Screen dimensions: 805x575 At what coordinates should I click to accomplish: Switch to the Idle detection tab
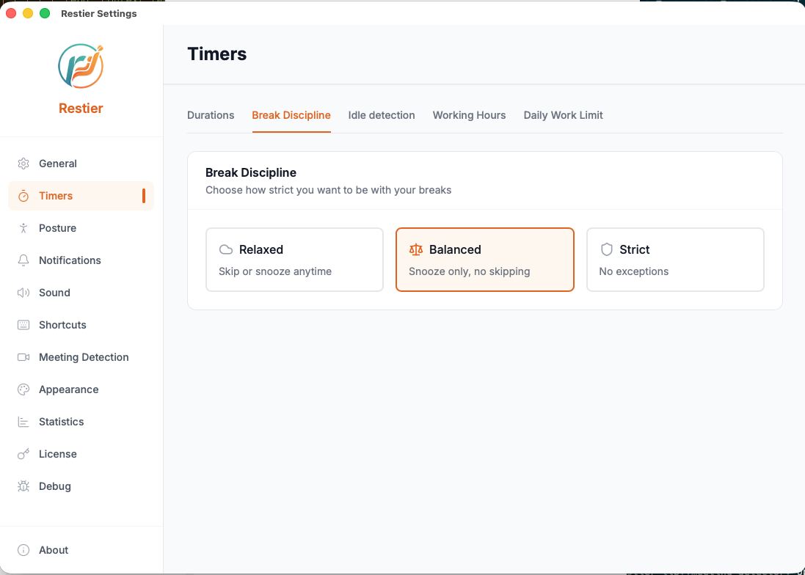[382, 115]
